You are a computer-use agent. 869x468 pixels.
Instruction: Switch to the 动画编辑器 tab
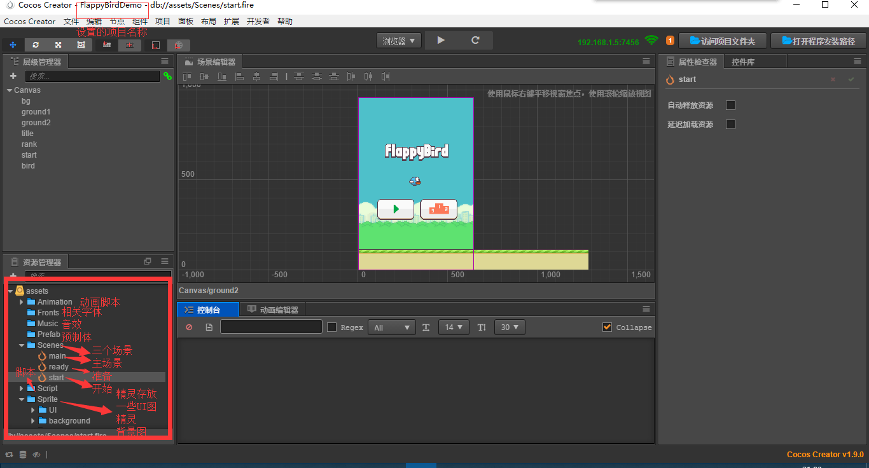[x=273, y=310]
